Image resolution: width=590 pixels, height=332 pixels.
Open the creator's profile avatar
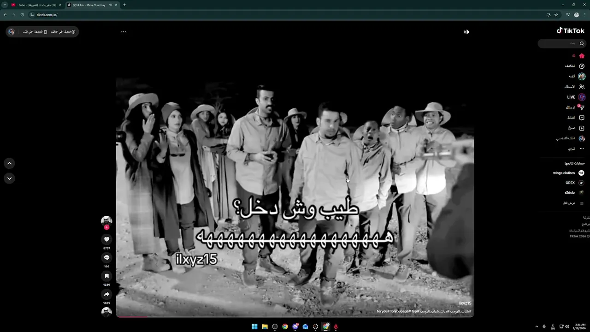[106, 220]
